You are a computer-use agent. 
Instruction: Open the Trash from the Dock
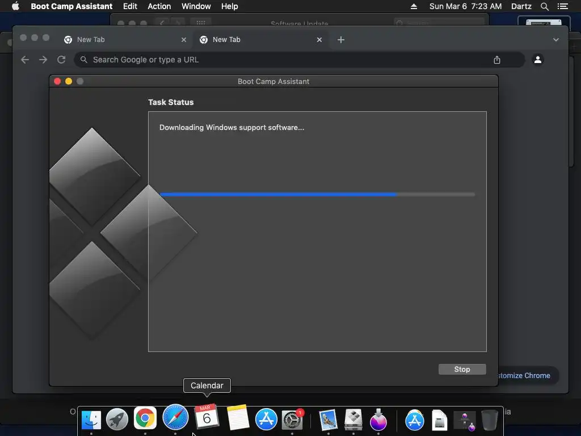click(489, 420)
